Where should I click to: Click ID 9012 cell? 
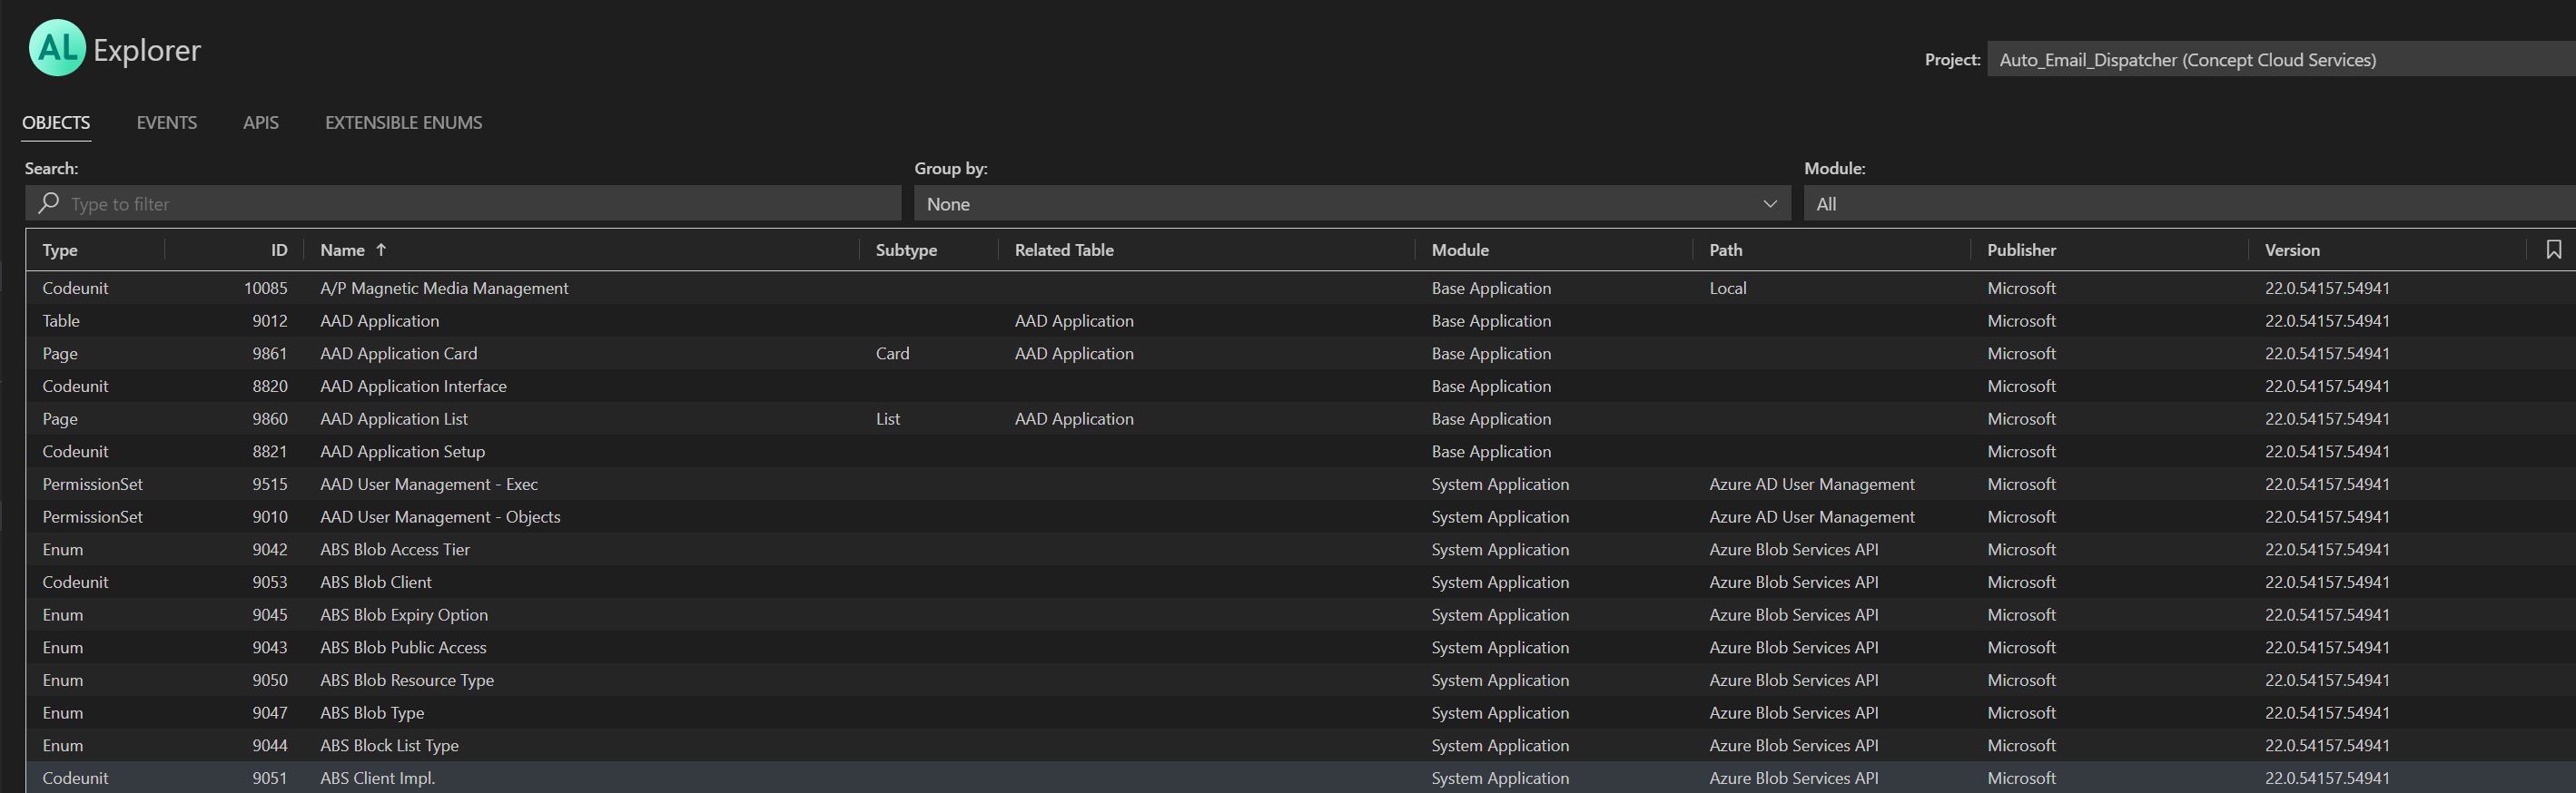click(x=270, y=321)
